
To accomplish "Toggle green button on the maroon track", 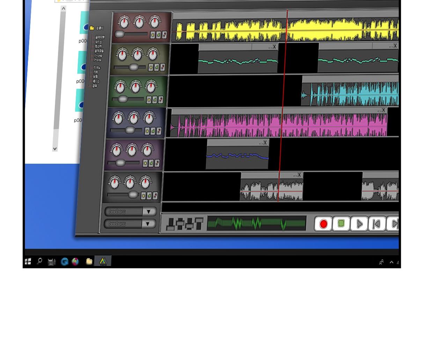I will (159, 35).
